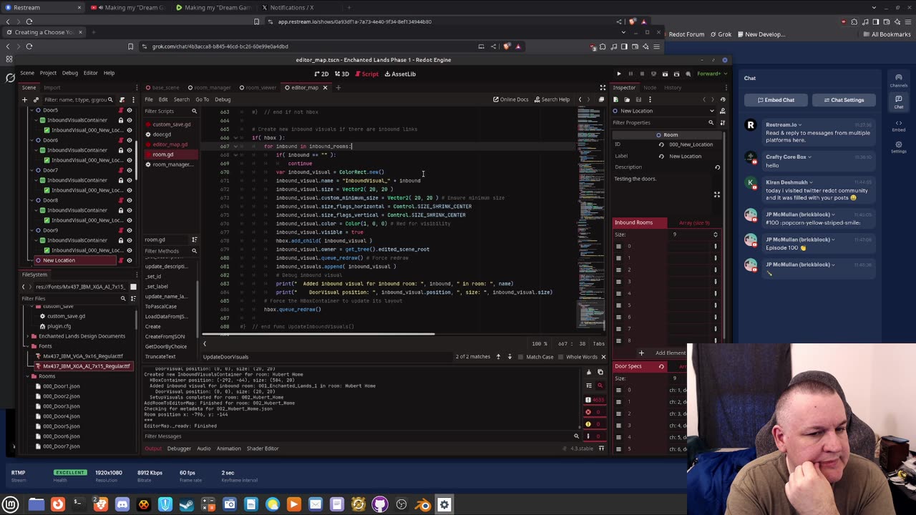Open the Editor menu
916x515 pixels.
tap(90, 72)
